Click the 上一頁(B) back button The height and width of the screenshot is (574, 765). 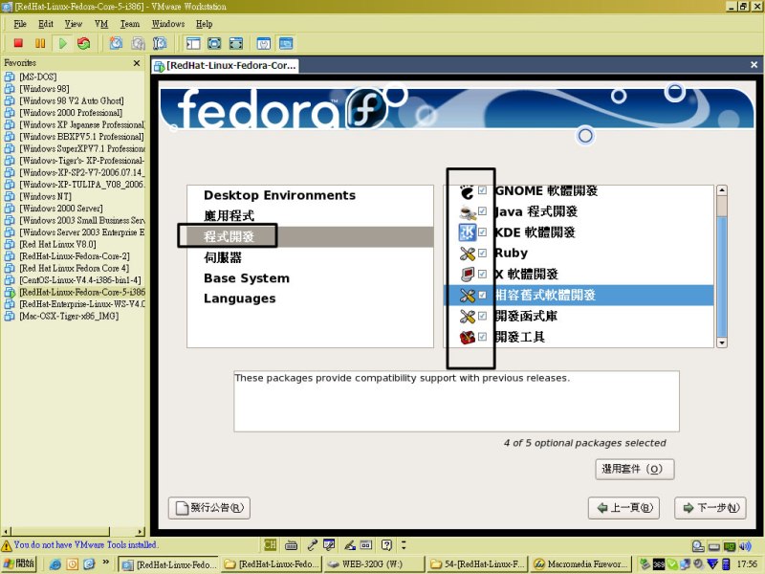[x=624, y=508]
